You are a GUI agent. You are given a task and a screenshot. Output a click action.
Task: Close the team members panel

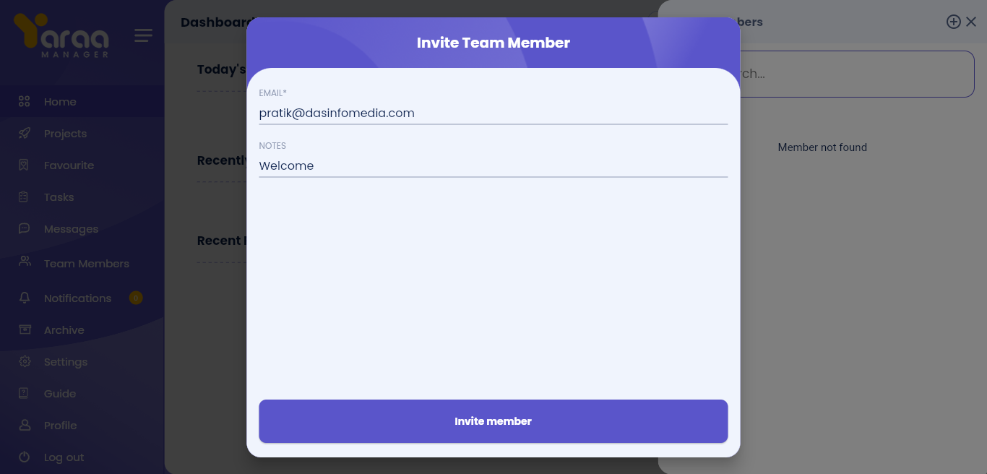tap(971, 22)
